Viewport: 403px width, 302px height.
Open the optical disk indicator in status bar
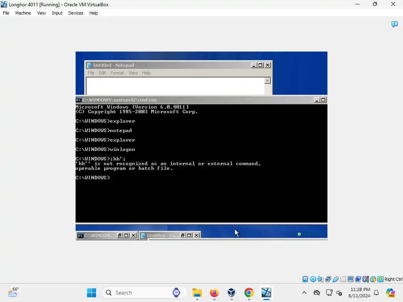tap(313, 279)
